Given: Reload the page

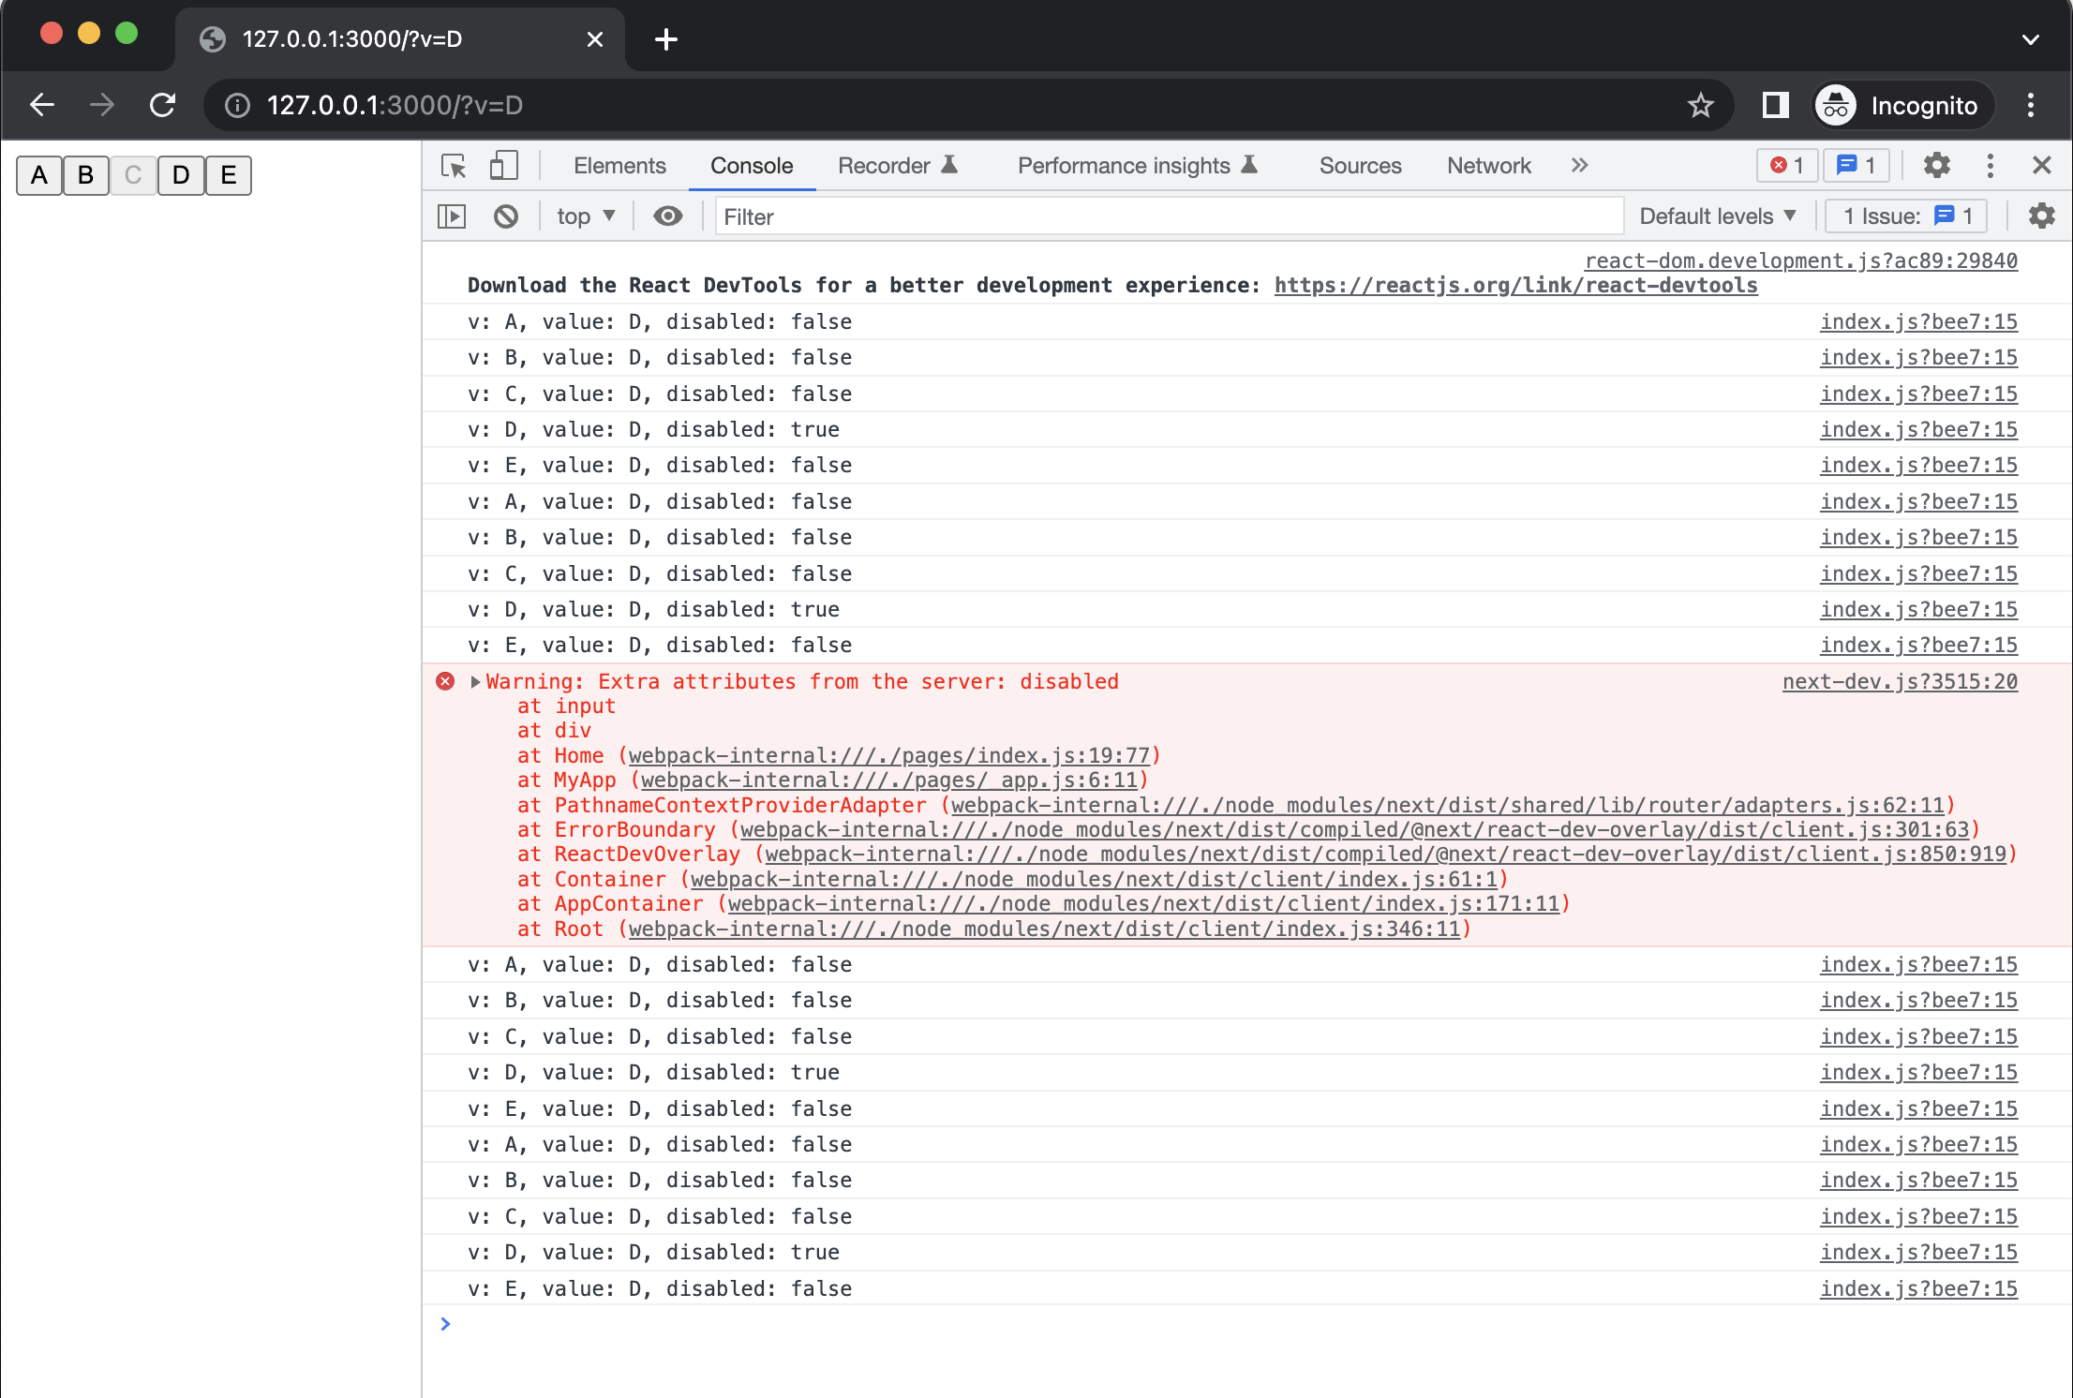Looking at the screenshot, I should [163, 106].
